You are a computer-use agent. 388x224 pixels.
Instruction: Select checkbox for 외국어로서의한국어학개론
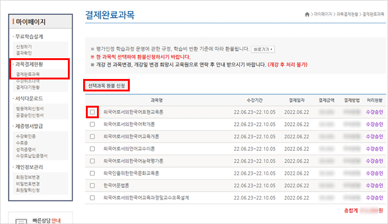(92, 124)
